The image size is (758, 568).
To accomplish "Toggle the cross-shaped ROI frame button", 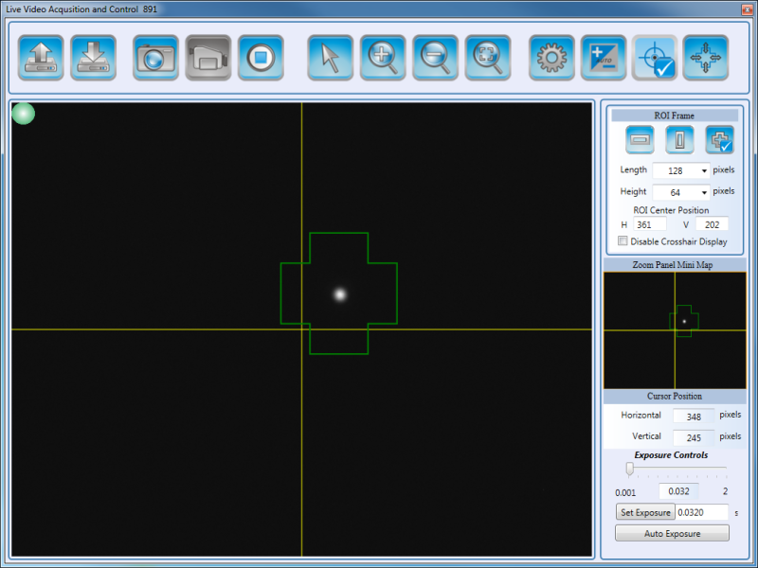I will pos(719,140).
